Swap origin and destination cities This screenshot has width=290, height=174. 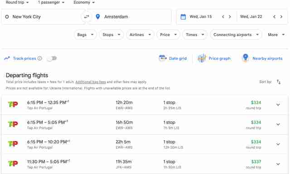(x=87, y=17)
